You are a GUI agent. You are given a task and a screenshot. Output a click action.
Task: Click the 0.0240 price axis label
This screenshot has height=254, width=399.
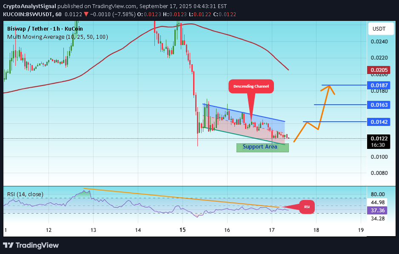click(x=379, y=42)
